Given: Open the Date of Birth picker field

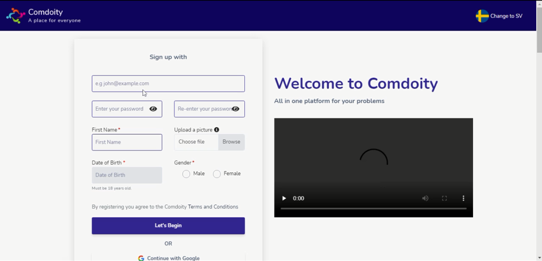Looking at the screenshot, I should pos(127,175).
